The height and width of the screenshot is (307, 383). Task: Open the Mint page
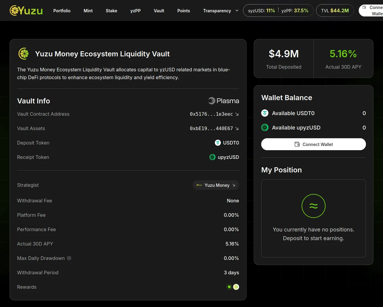(x=88, y=10)
